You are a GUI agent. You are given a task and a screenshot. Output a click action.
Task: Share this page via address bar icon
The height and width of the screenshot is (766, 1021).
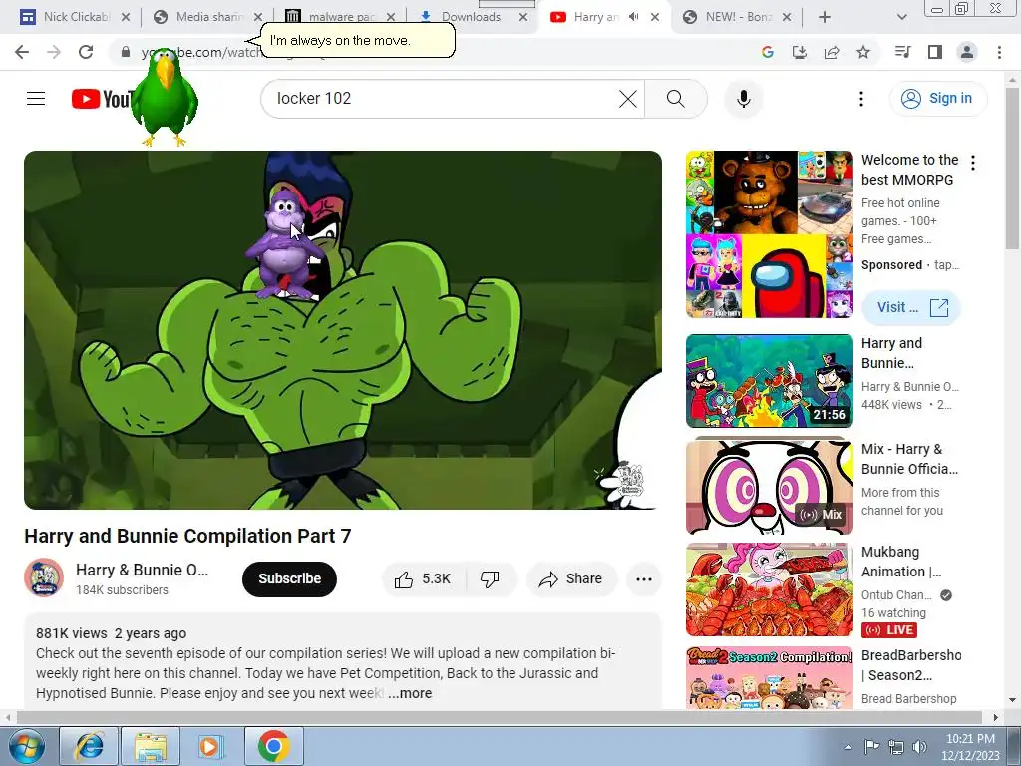point(832,52)
